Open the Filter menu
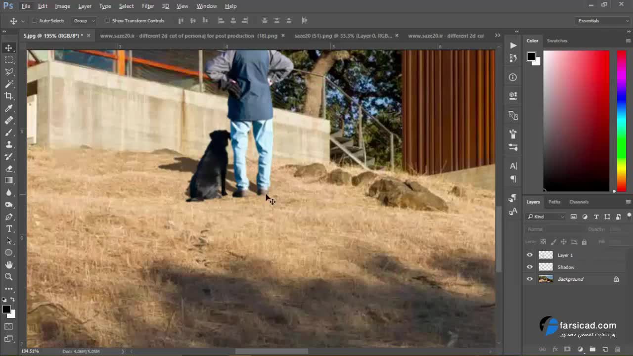Image resolution: width=633 pixels, height=356 pixels. coord(147,6)
